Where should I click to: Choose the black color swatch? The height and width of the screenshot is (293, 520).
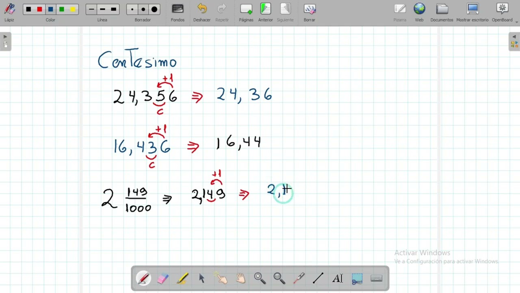tap(28, 9)
